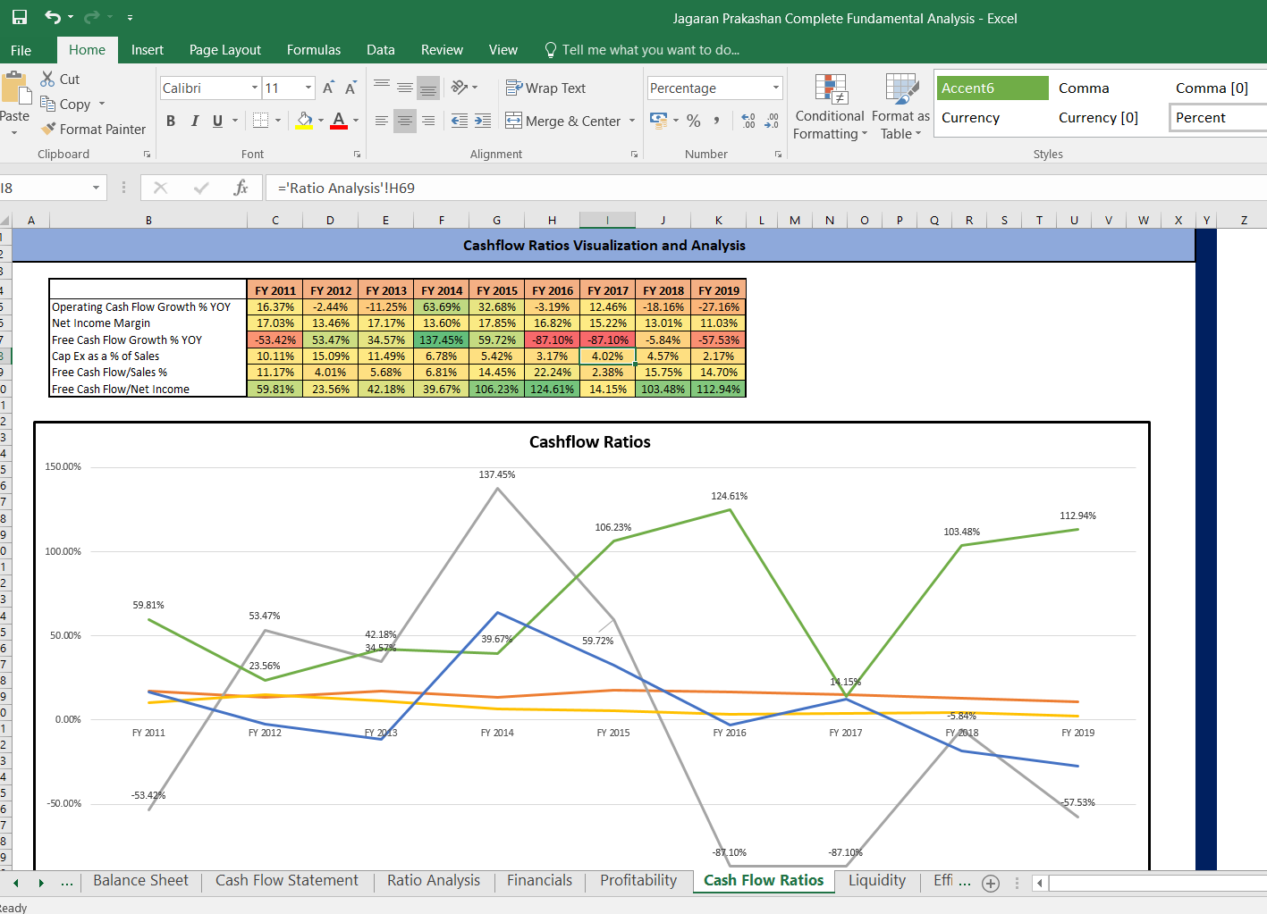The image size is (1267, 914).
Task: Align text left icon
Action: 382,121
